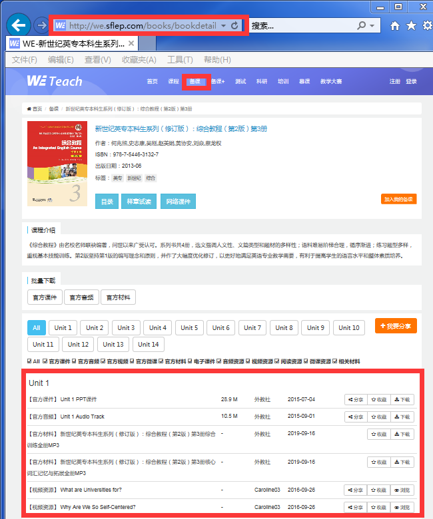Select the All units tab
Viewport: 433px width, 519px height.
[37, 327]
